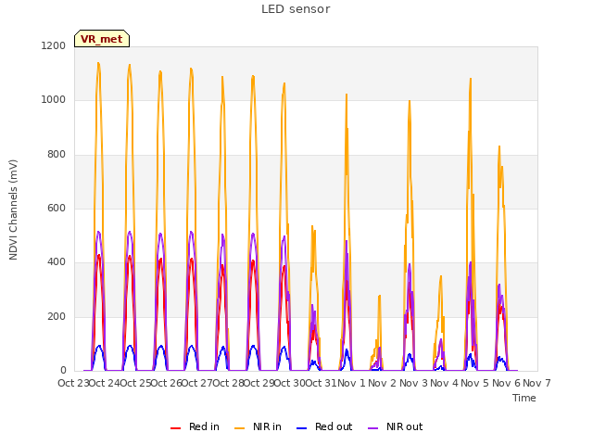Click the purple swatch for NIR out
Image resolution: width=593 pixels, height=445 pixels.
pos(372,428)
